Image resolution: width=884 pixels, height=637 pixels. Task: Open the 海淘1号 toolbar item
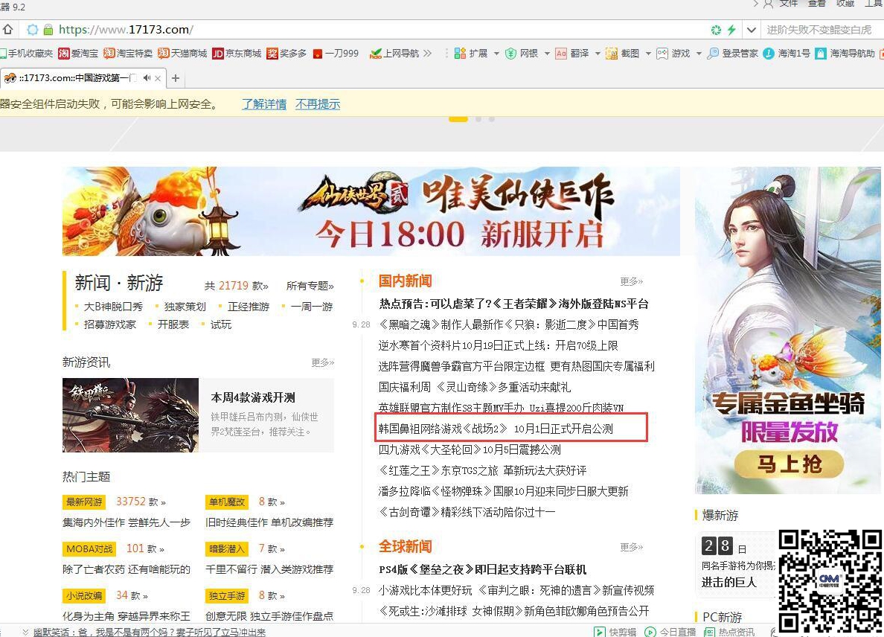pos(787,53)
